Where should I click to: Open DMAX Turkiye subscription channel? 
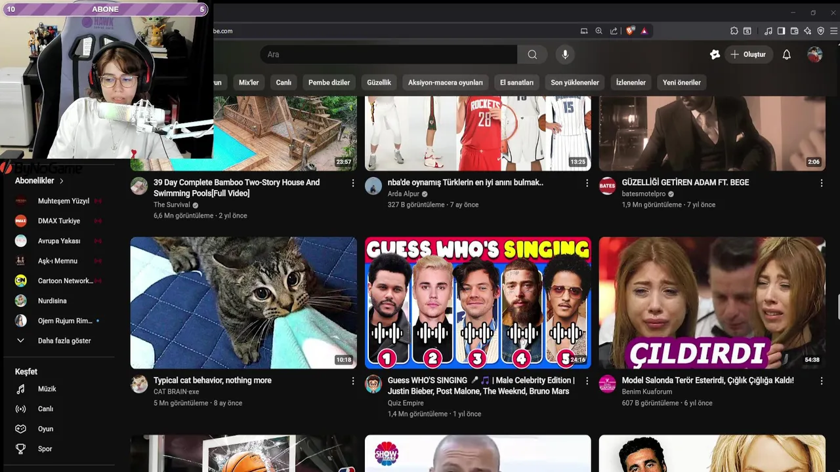tap(59, 221)
